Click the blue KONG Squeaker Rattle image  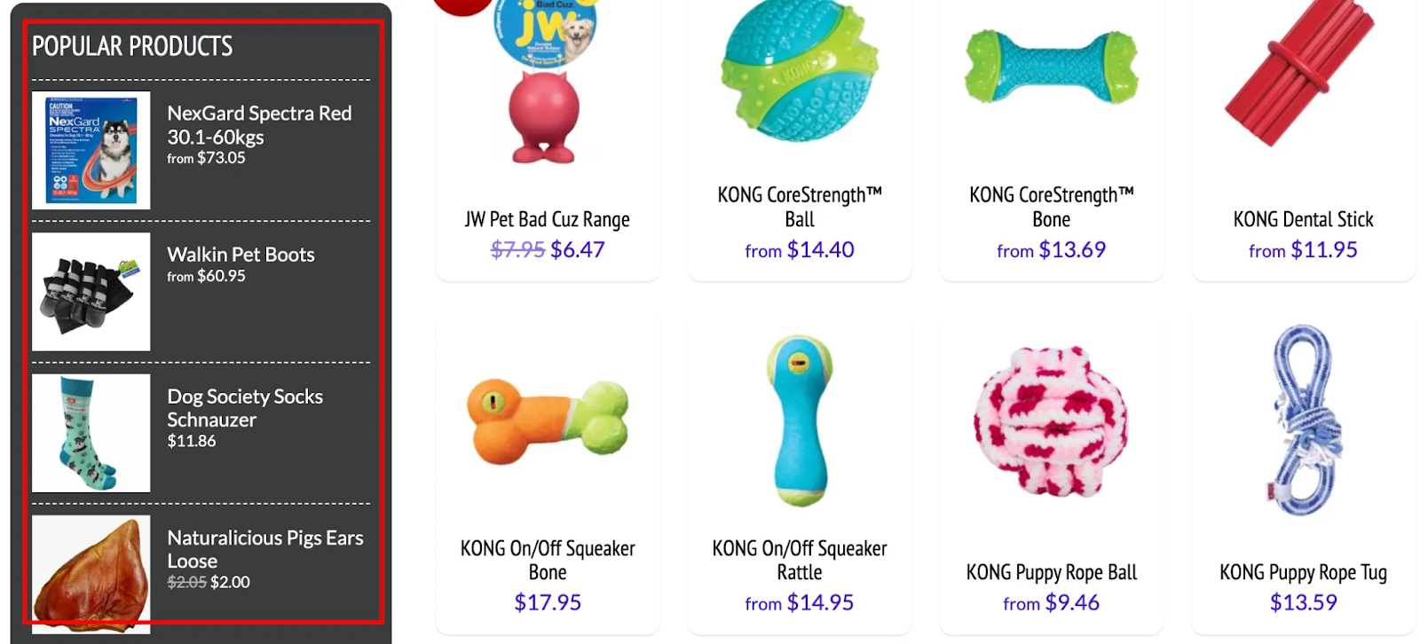tap(800, 420)
